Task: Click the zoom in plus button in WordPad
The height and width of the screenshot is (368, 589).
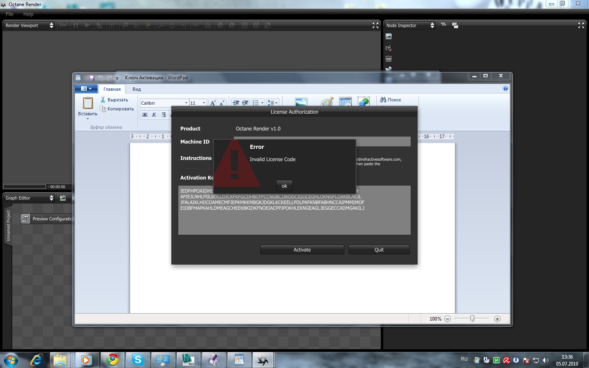Action: (497, 319)
